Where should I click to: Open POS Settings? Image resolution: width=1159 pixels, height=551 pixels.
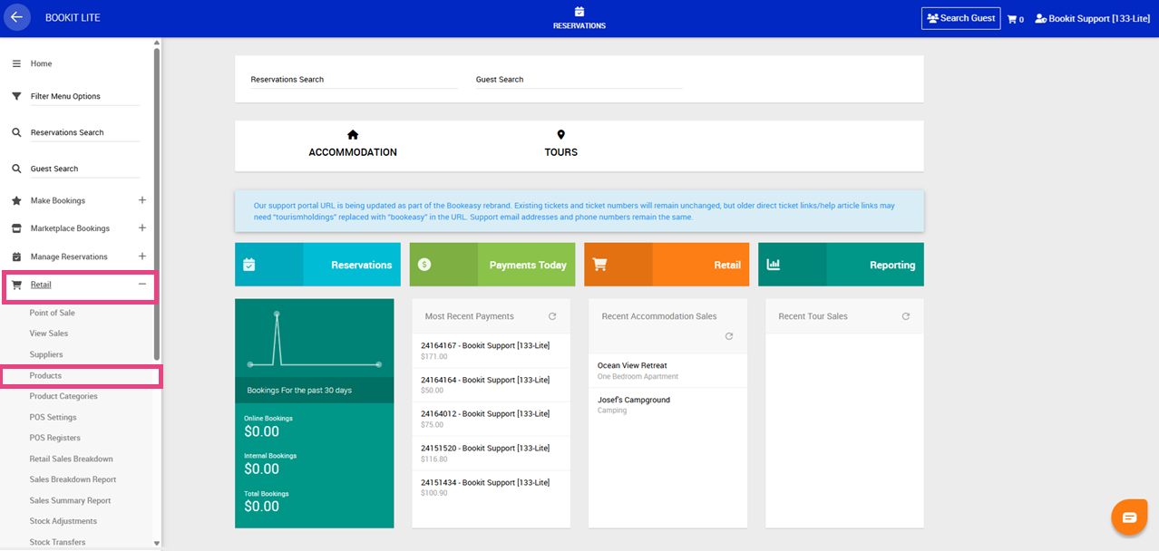(53, 417)
